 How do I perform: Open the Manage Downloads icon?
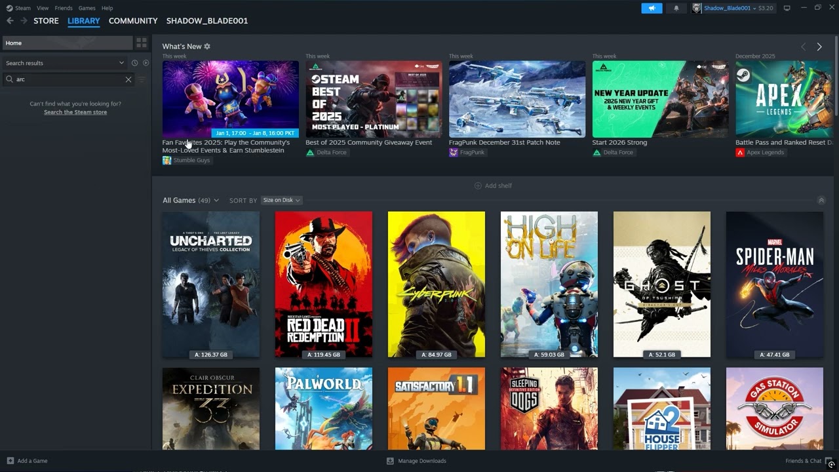390,461
